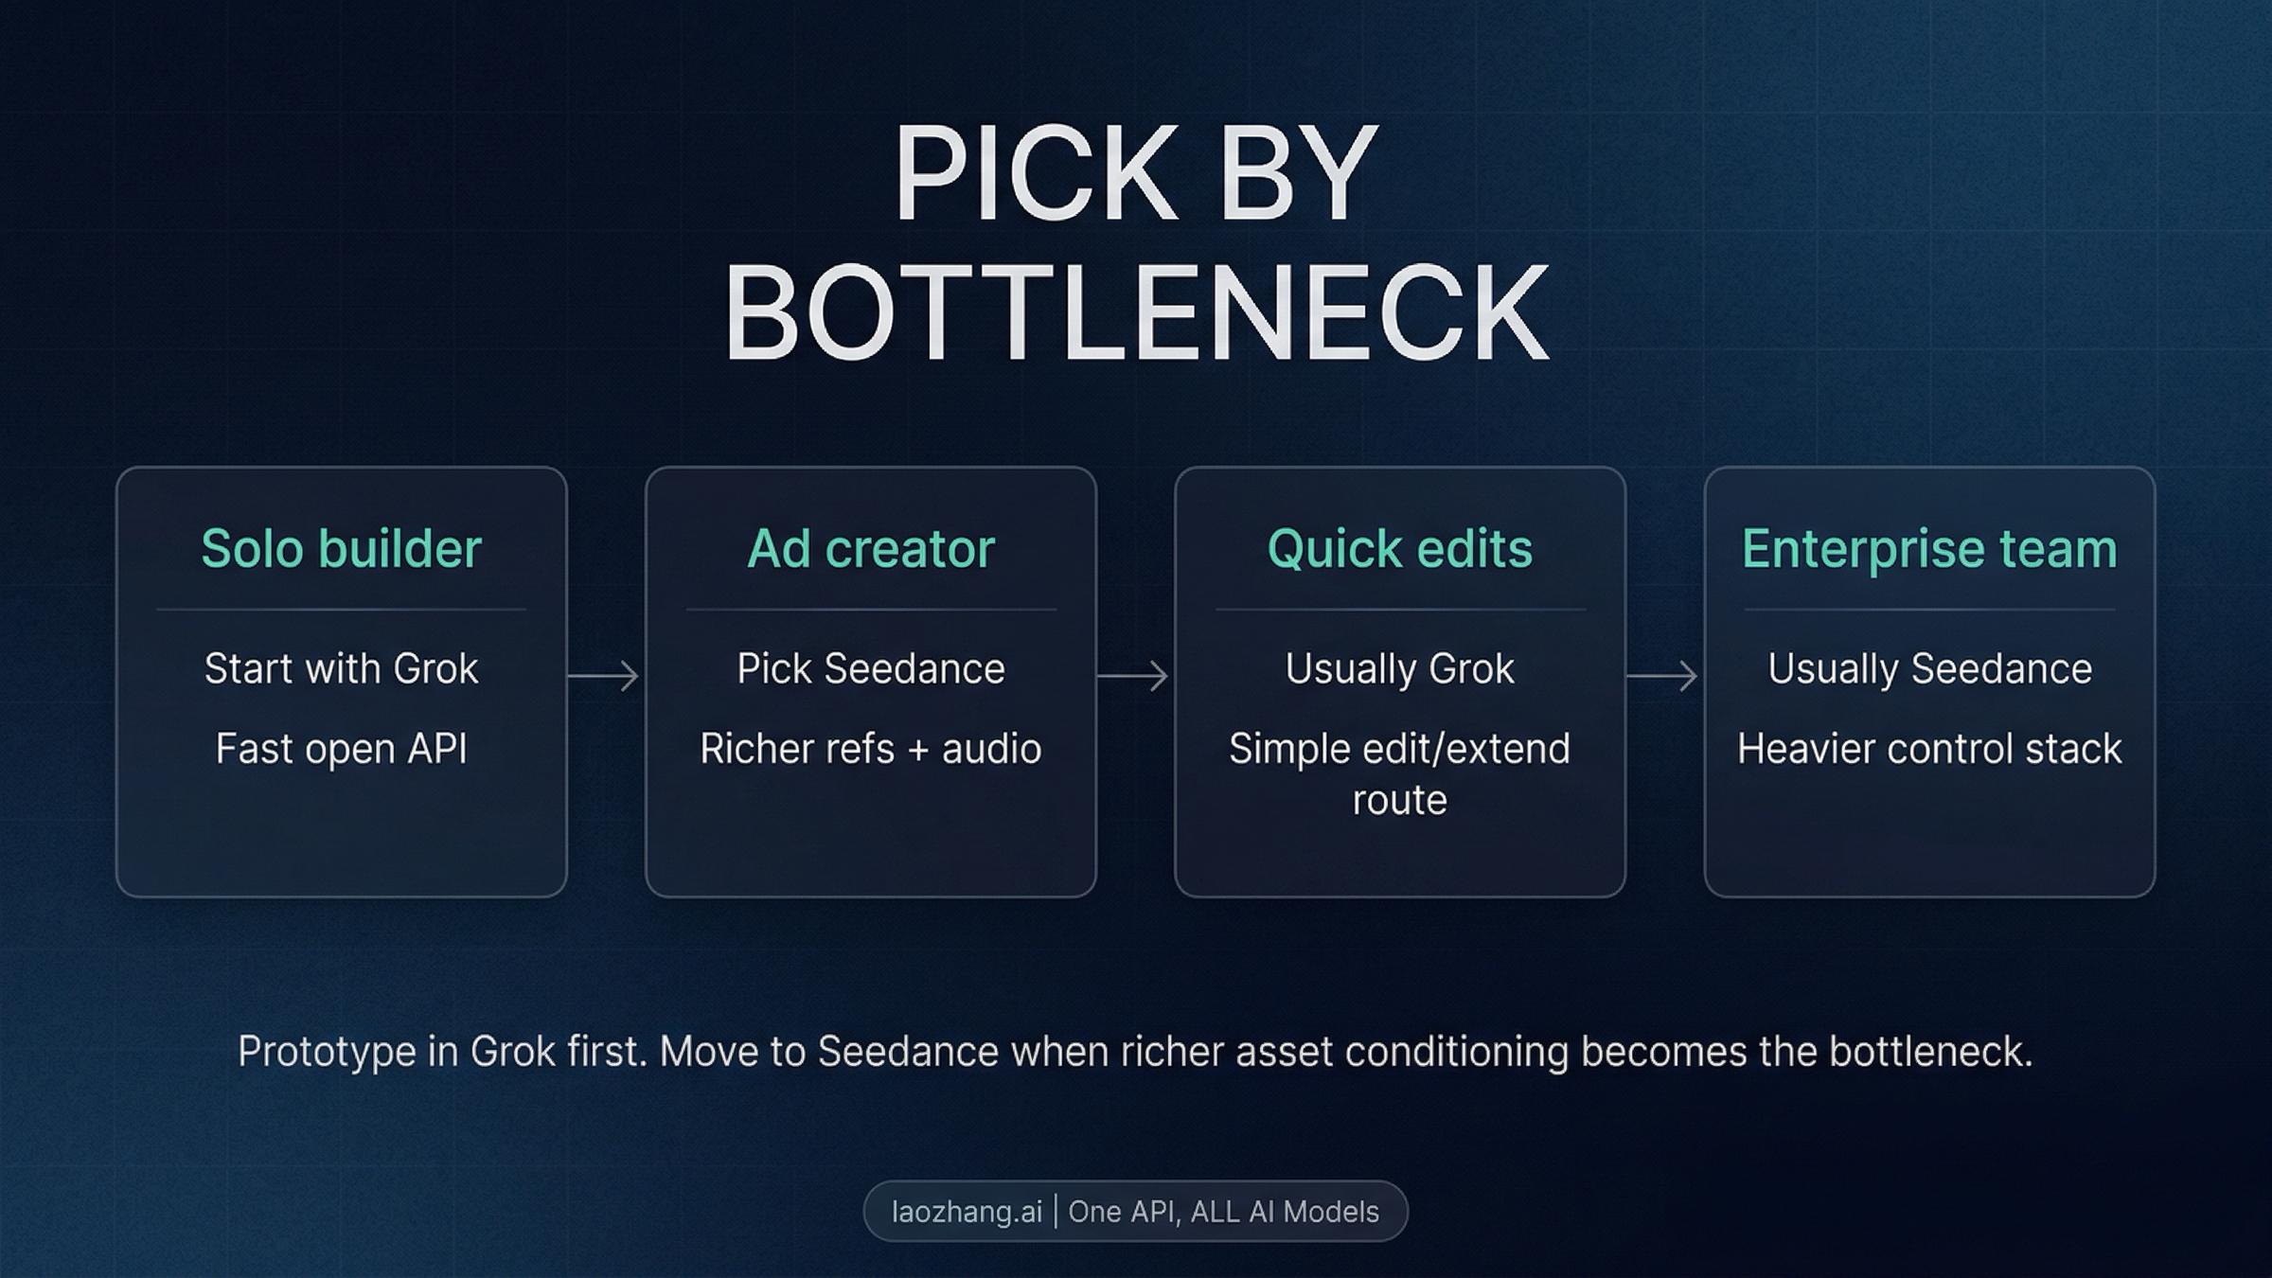Click the 'One API, ALL AI Models' tagline

[1223, 1212]
